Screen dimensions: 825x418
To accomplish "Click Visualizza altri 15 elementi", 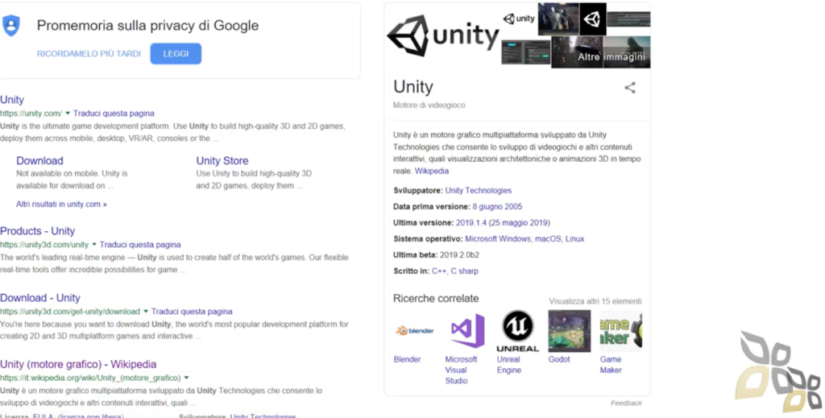I will (x=595, y=301).
